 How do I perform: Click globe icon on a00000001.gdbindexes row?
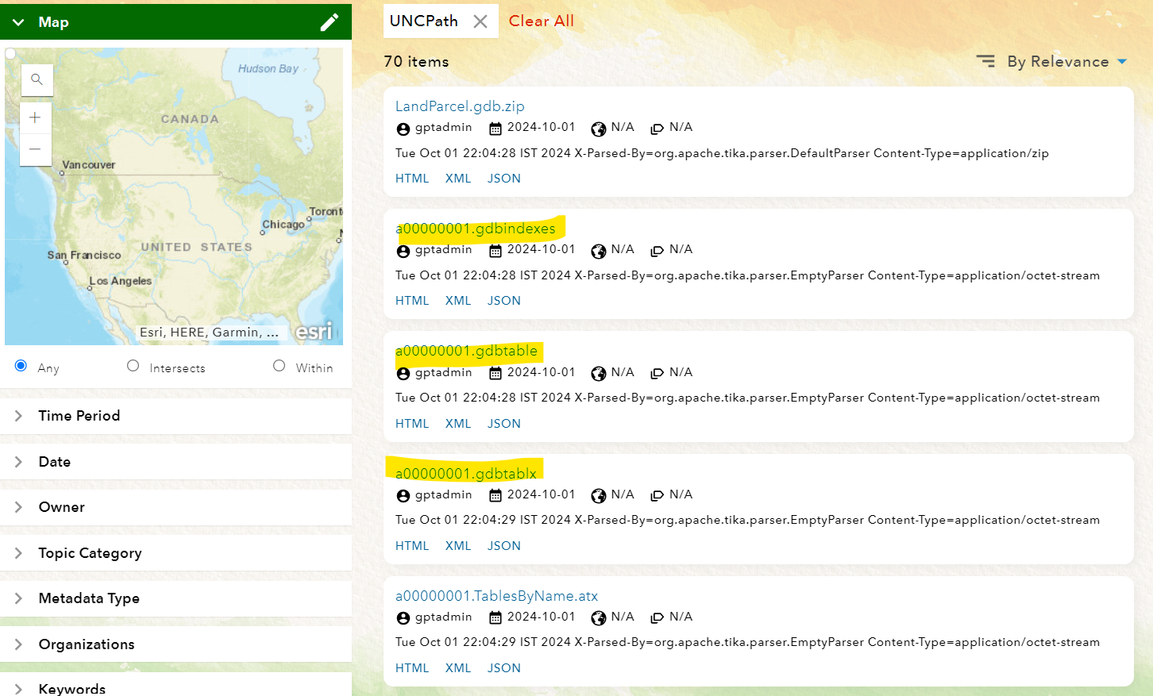coord(599,251)
